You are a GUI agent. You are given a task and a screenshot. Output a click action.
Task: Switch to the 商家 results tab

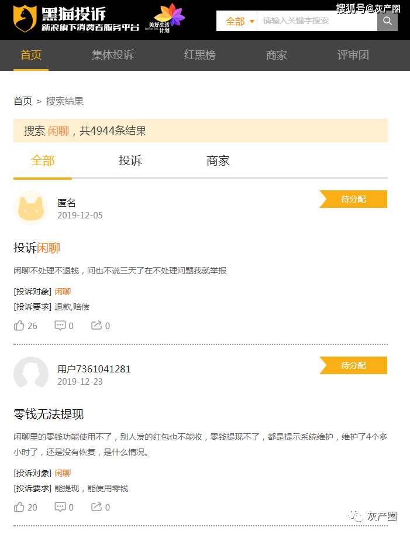(218, 160)
